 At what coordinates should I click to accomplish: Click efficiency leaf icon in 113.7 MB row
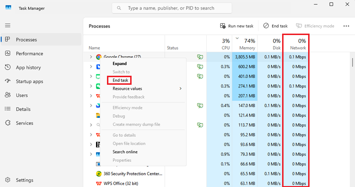[x=200, y=125]
